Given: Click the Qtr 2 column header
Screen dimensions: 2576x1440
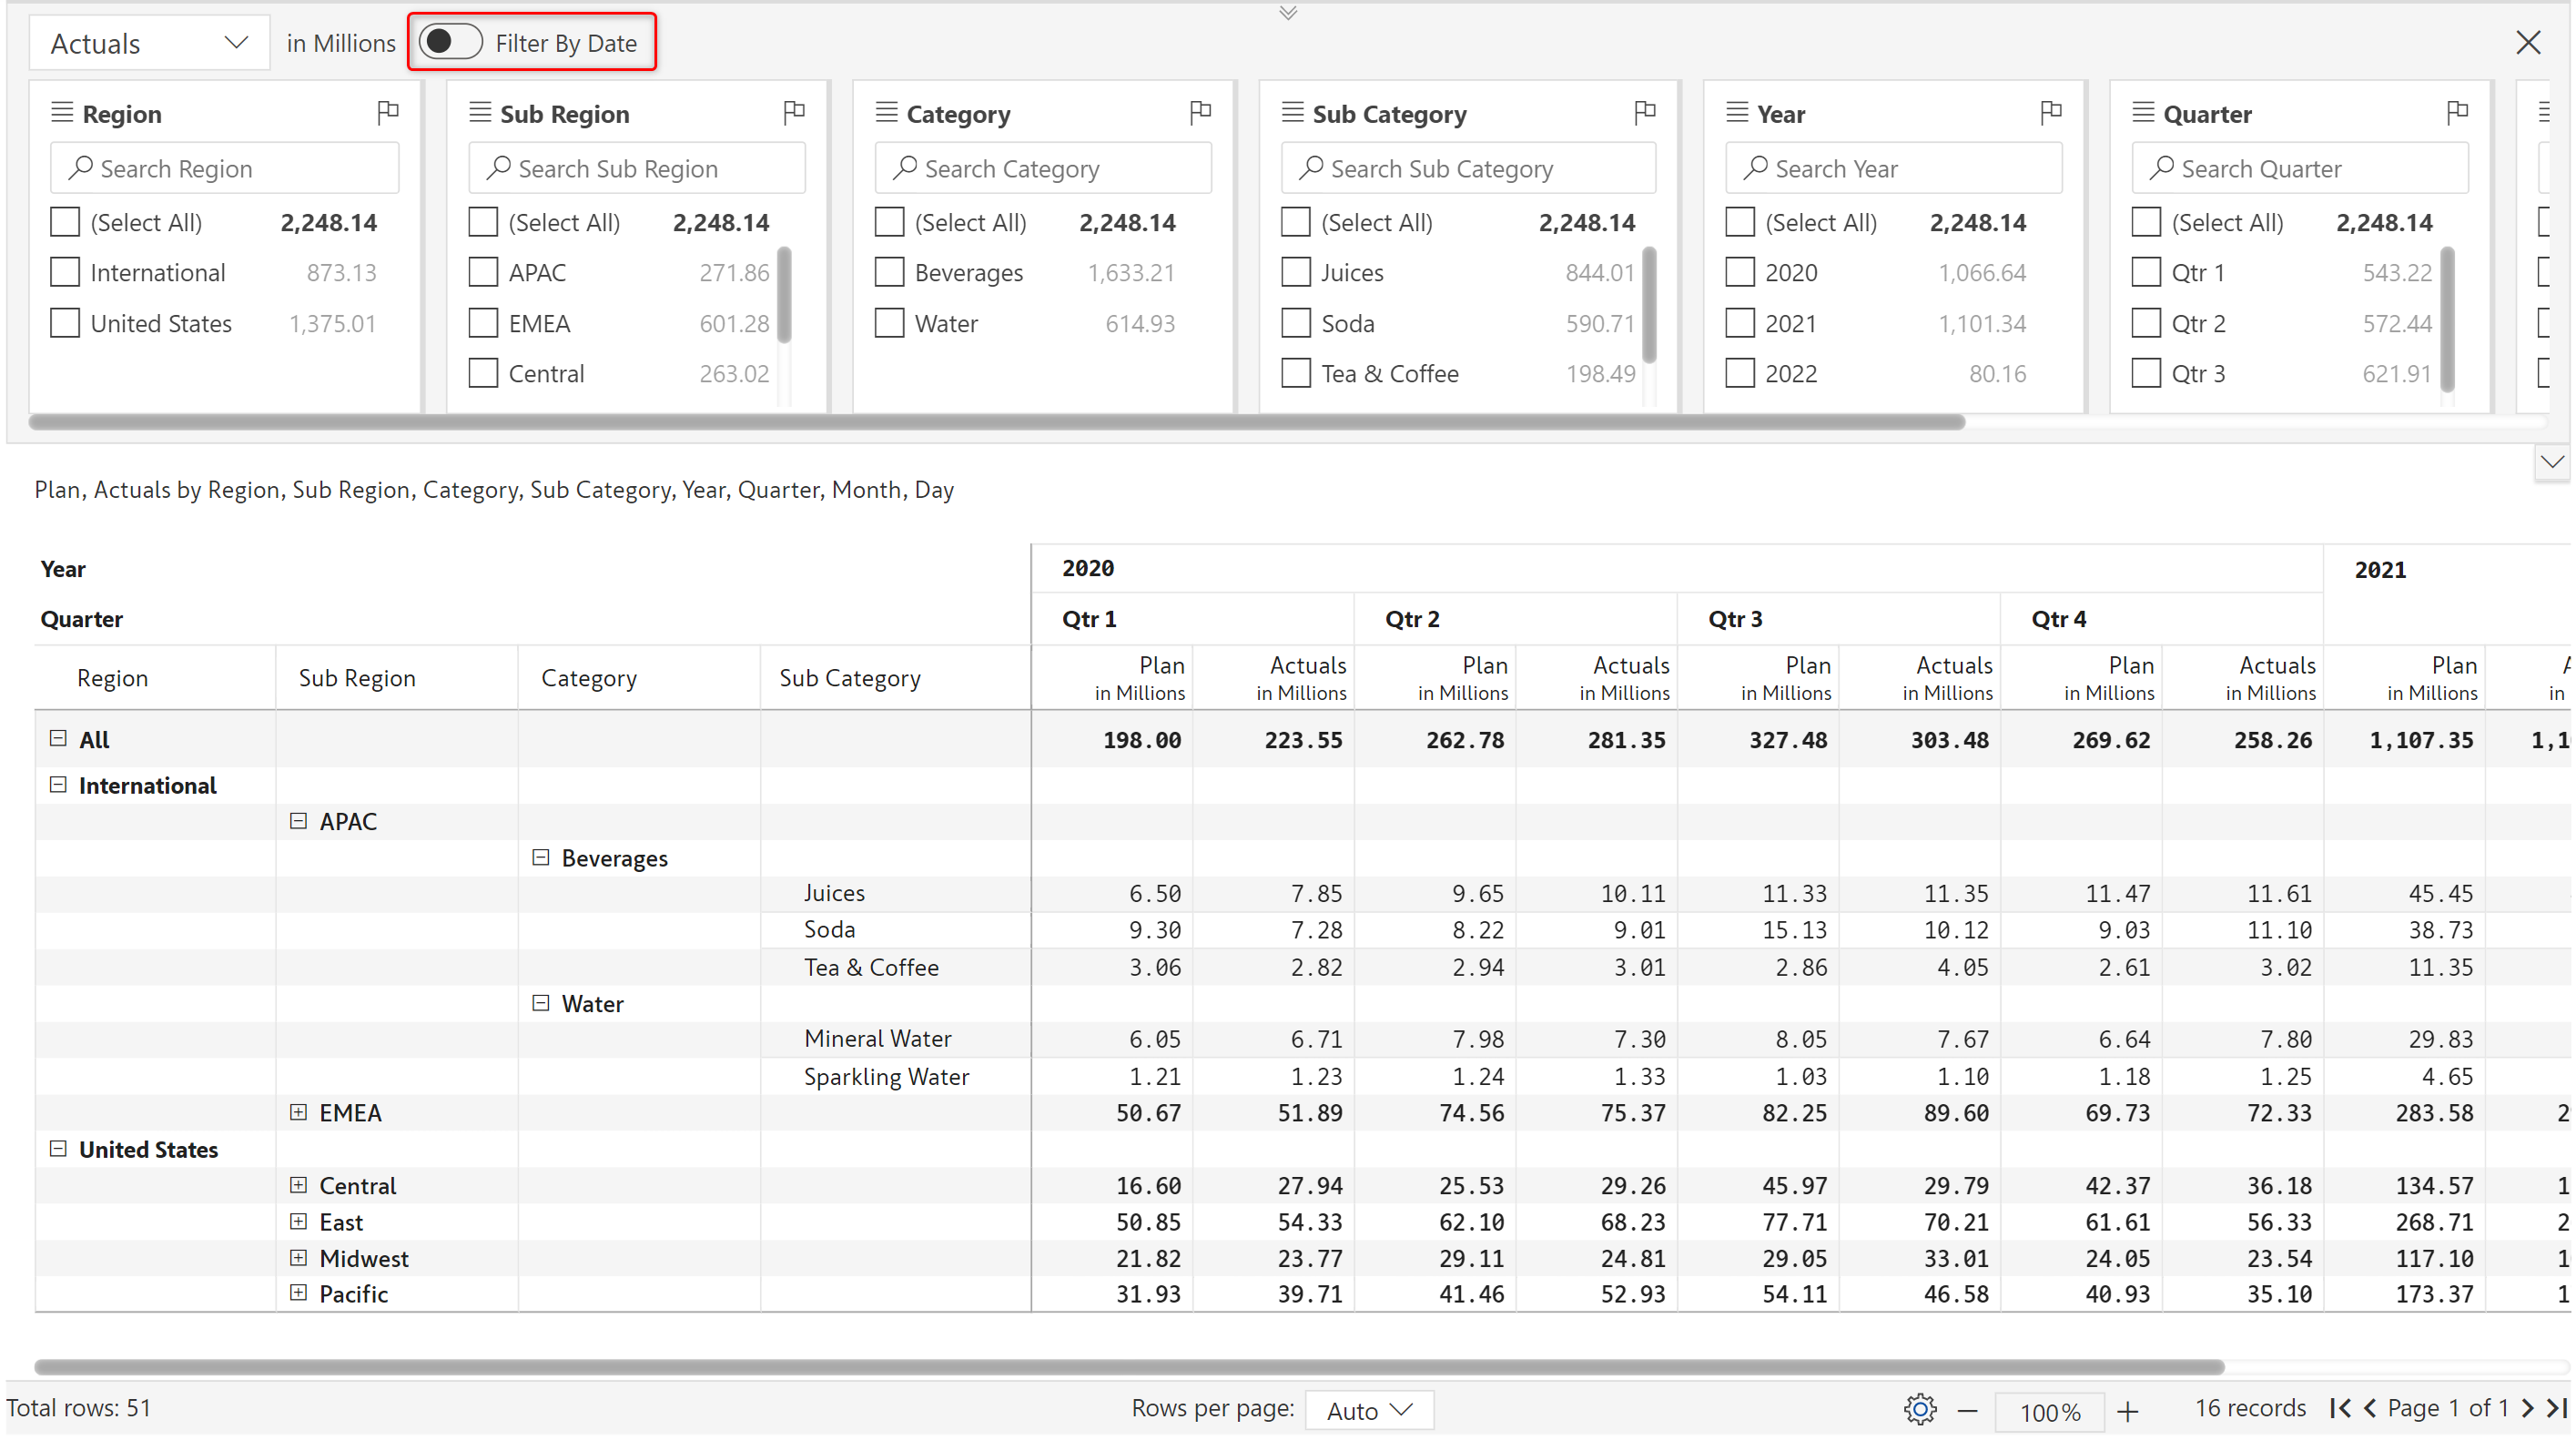Looking at the screenshot, I should (x=1411, y=619).
